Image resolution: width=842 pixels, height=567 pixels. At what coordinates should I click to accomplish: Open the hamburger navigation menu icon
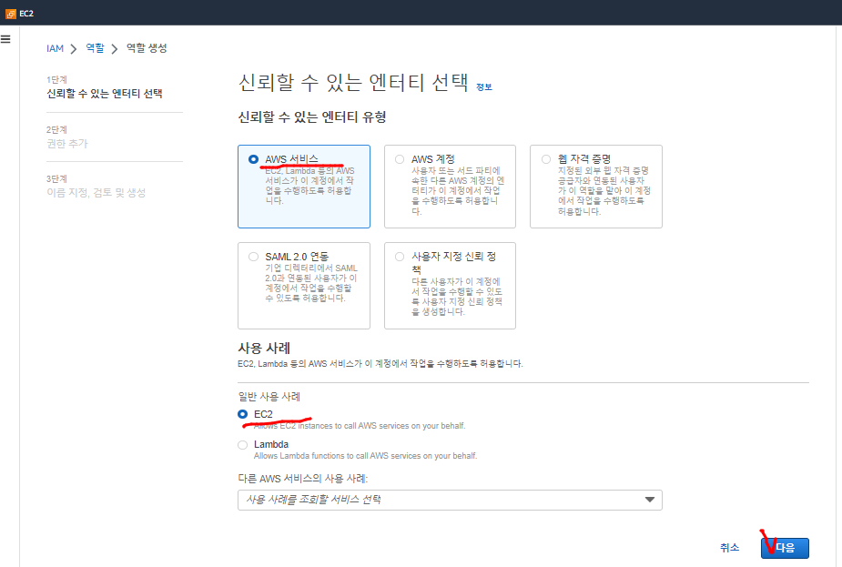coord(5,39)
